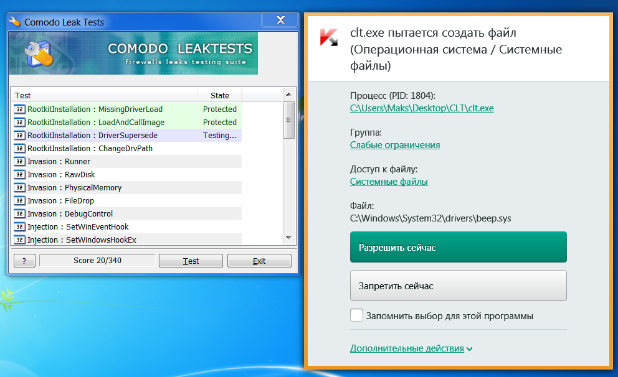Viewport: 618px width, 377px height.
Task: Click the Kaspersky logo icon in alert
Action: 329,37
